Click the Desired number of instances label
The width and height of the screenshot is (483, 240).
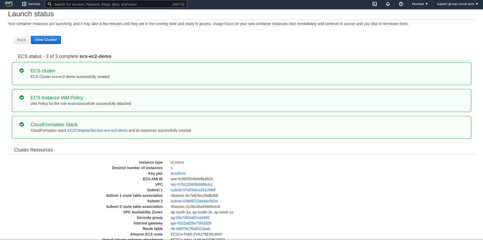pos(137,168)
